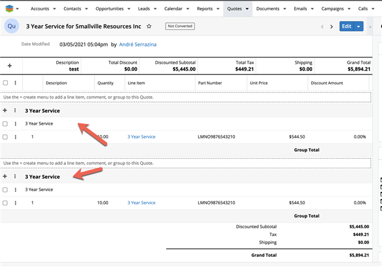This screenshot has width=382, height=267.
Task: Click the plus create icon in totals row
Action: click(9, 66)
